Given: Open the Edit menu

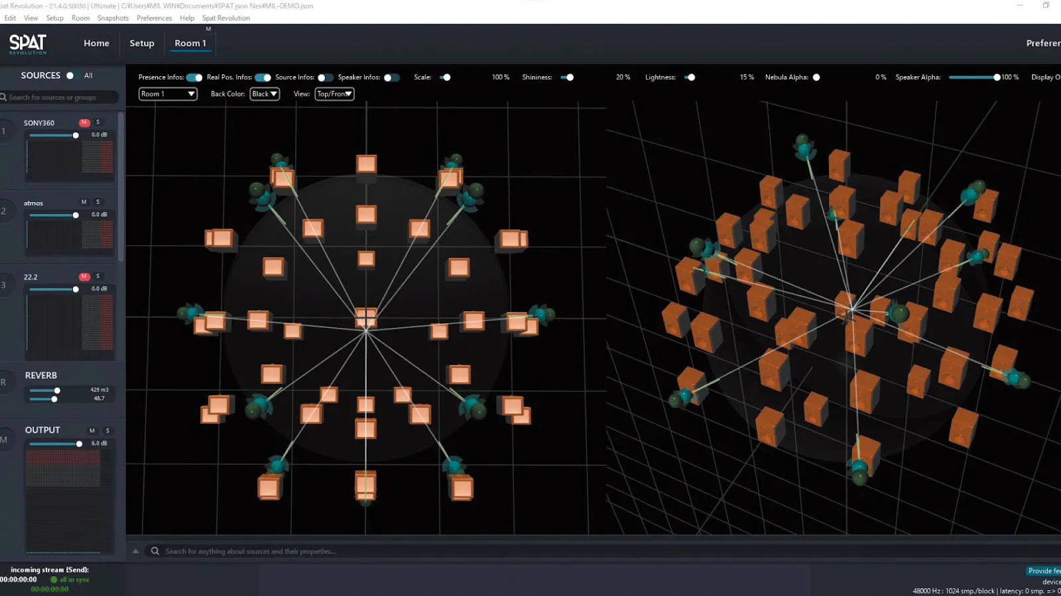Looking at the screenshot, I should 10,18.
